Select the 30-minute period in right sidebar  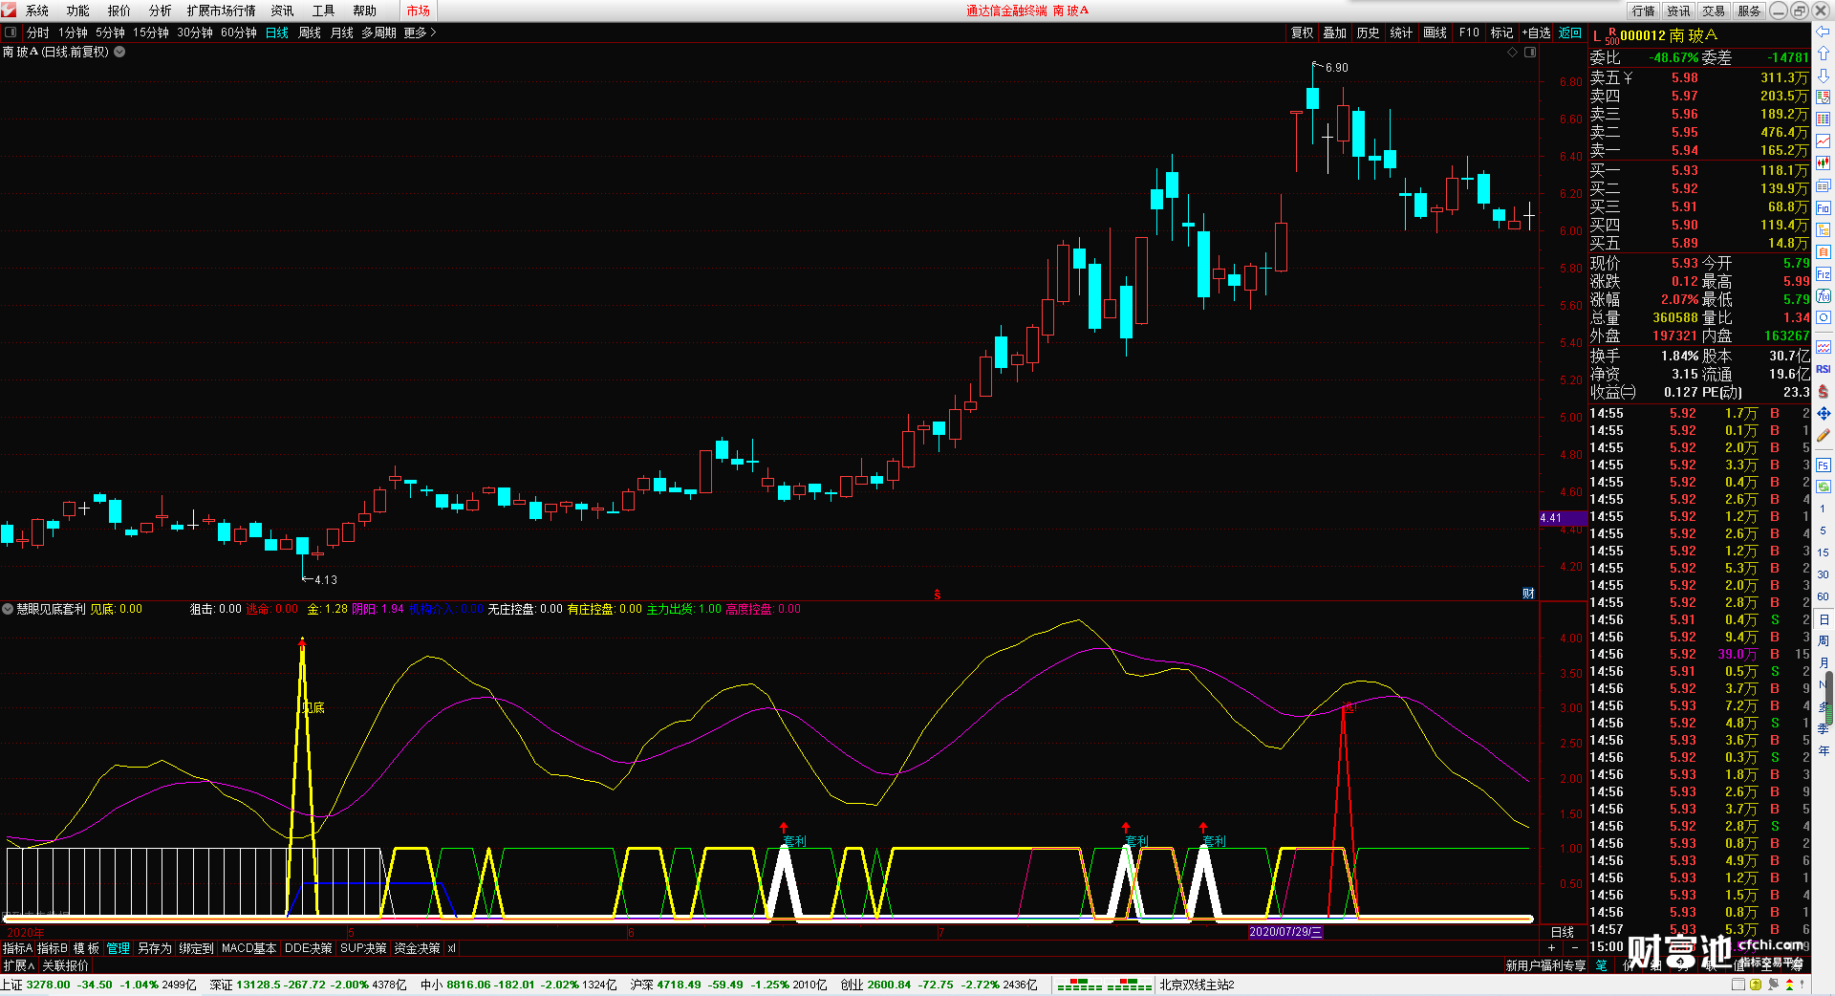pyautogui.click(x=1824, y=574)
